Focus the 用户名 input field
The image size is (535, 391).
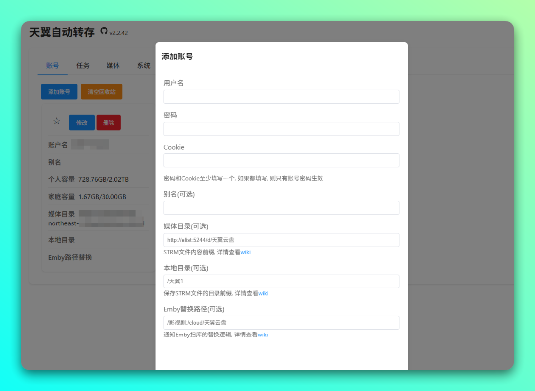[x=281, y=97]
